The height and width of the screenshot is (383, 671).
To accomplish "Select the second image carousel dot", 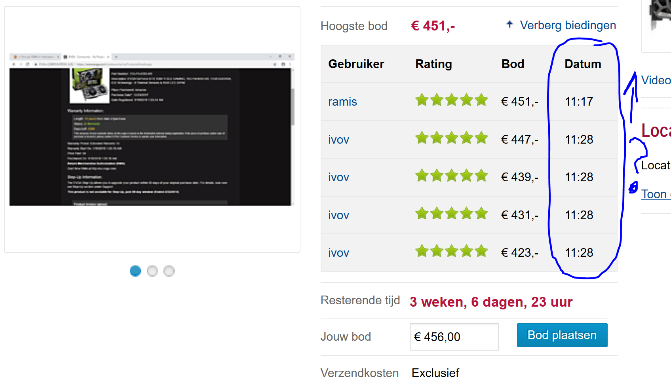I will (152, 271).
